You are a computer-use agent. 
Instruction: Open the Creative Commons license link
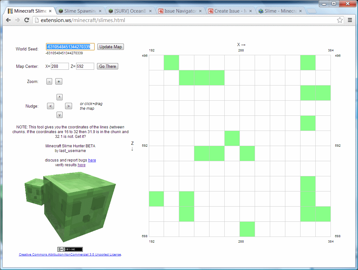(70, 255)
